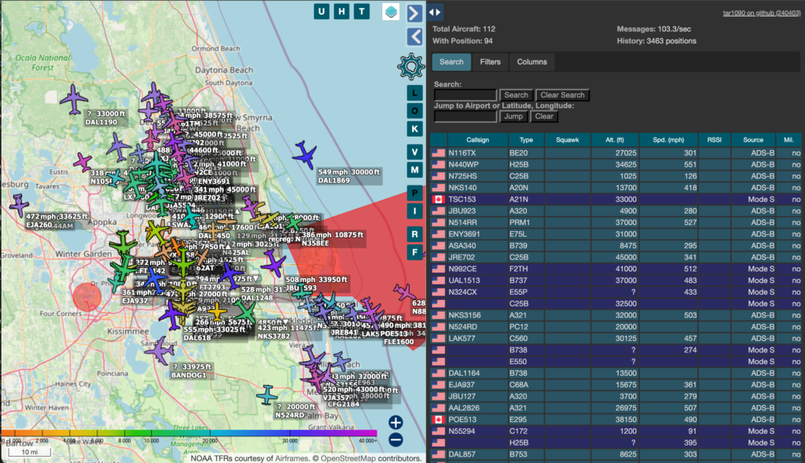
Task: Expand sidebar with the right chevron
Action: pyautogui.click(x=415, y=13)
